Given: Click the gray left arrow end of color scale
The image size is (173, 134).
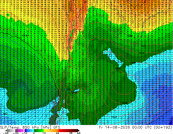Looking at the screenshot, I should [x=6, y=130].
